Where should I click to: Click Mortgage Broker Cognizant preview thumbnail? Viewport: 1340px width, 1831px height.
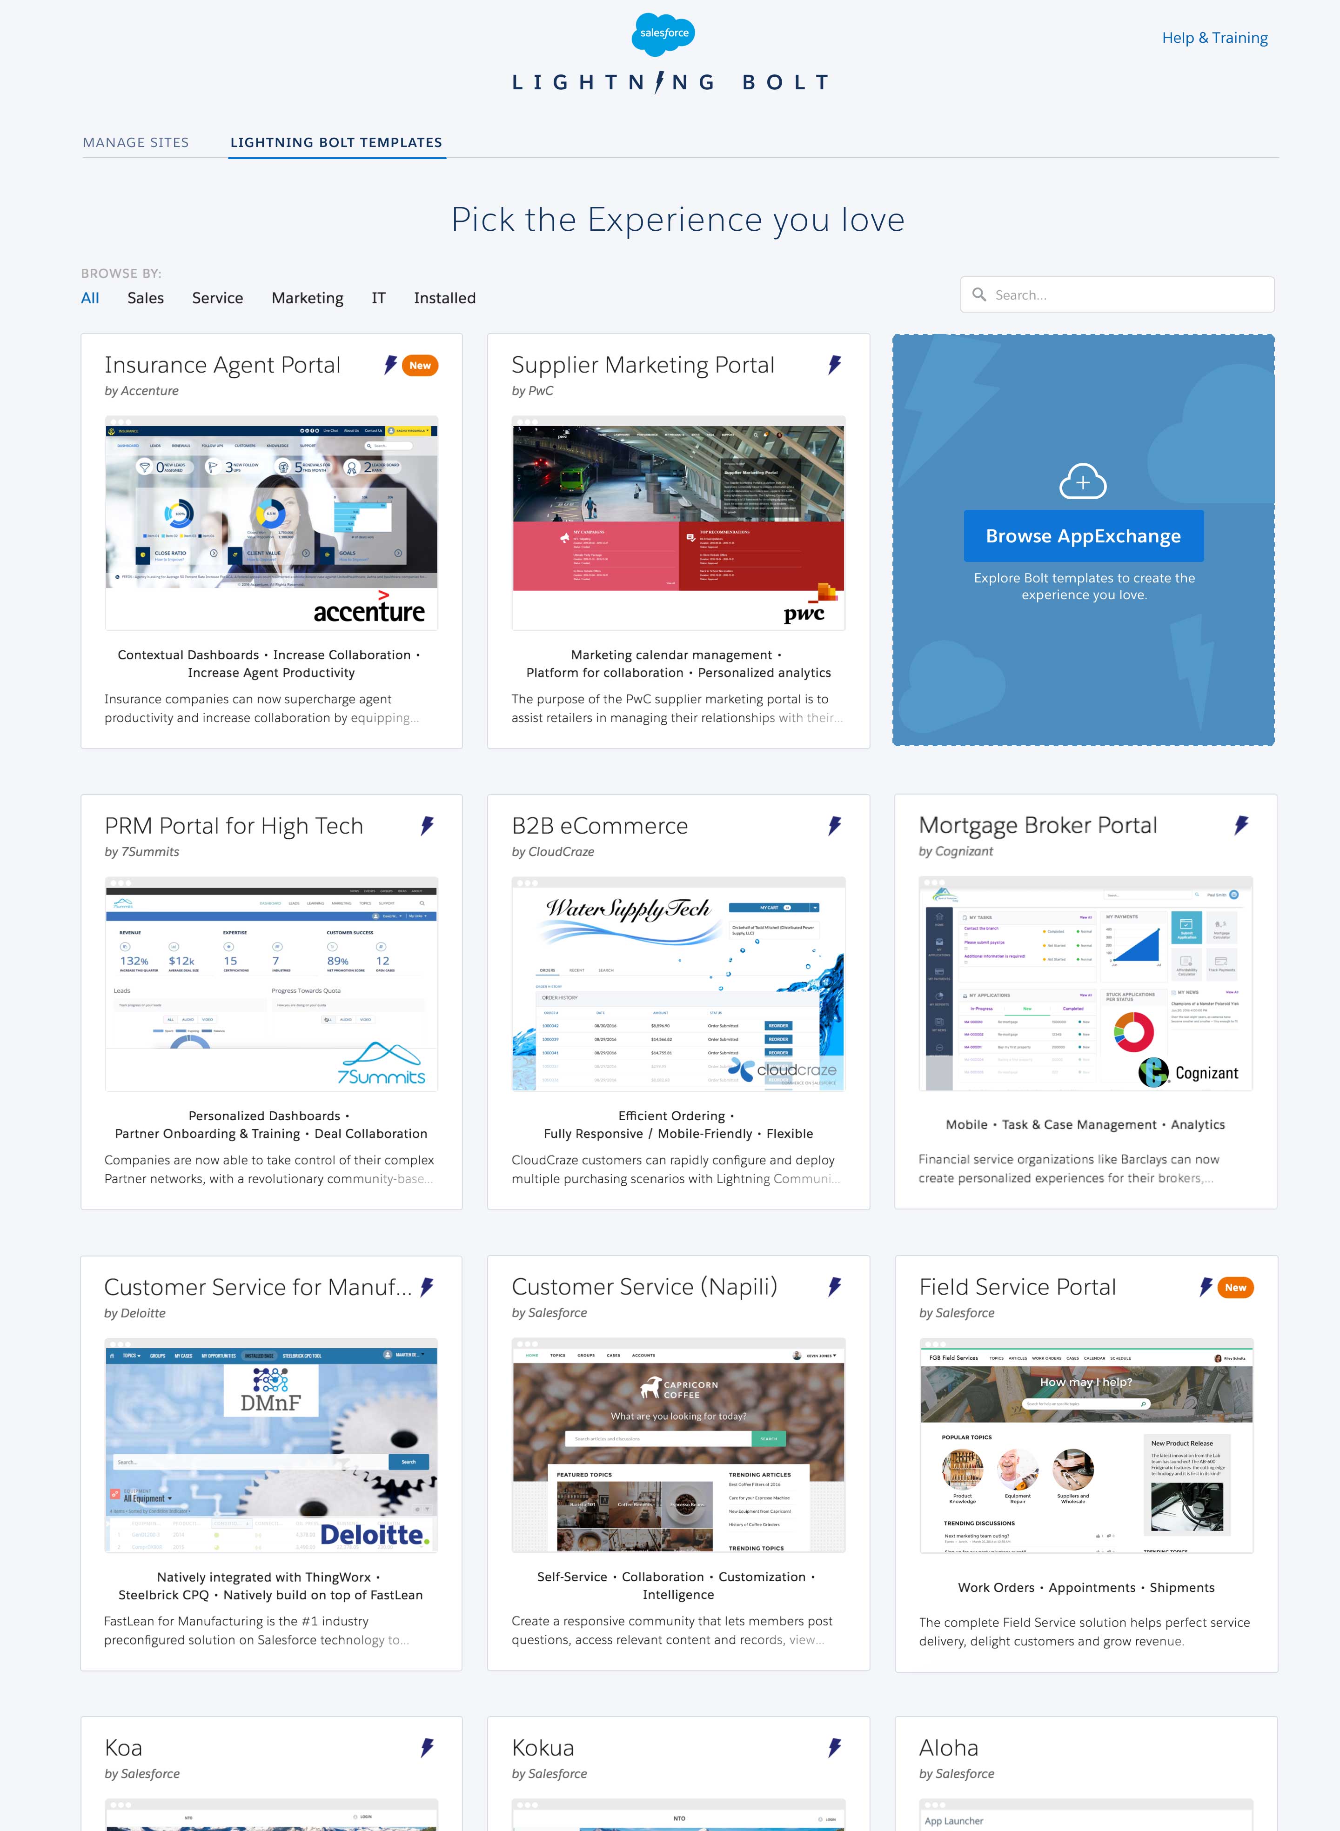[x=1085, y=983]
